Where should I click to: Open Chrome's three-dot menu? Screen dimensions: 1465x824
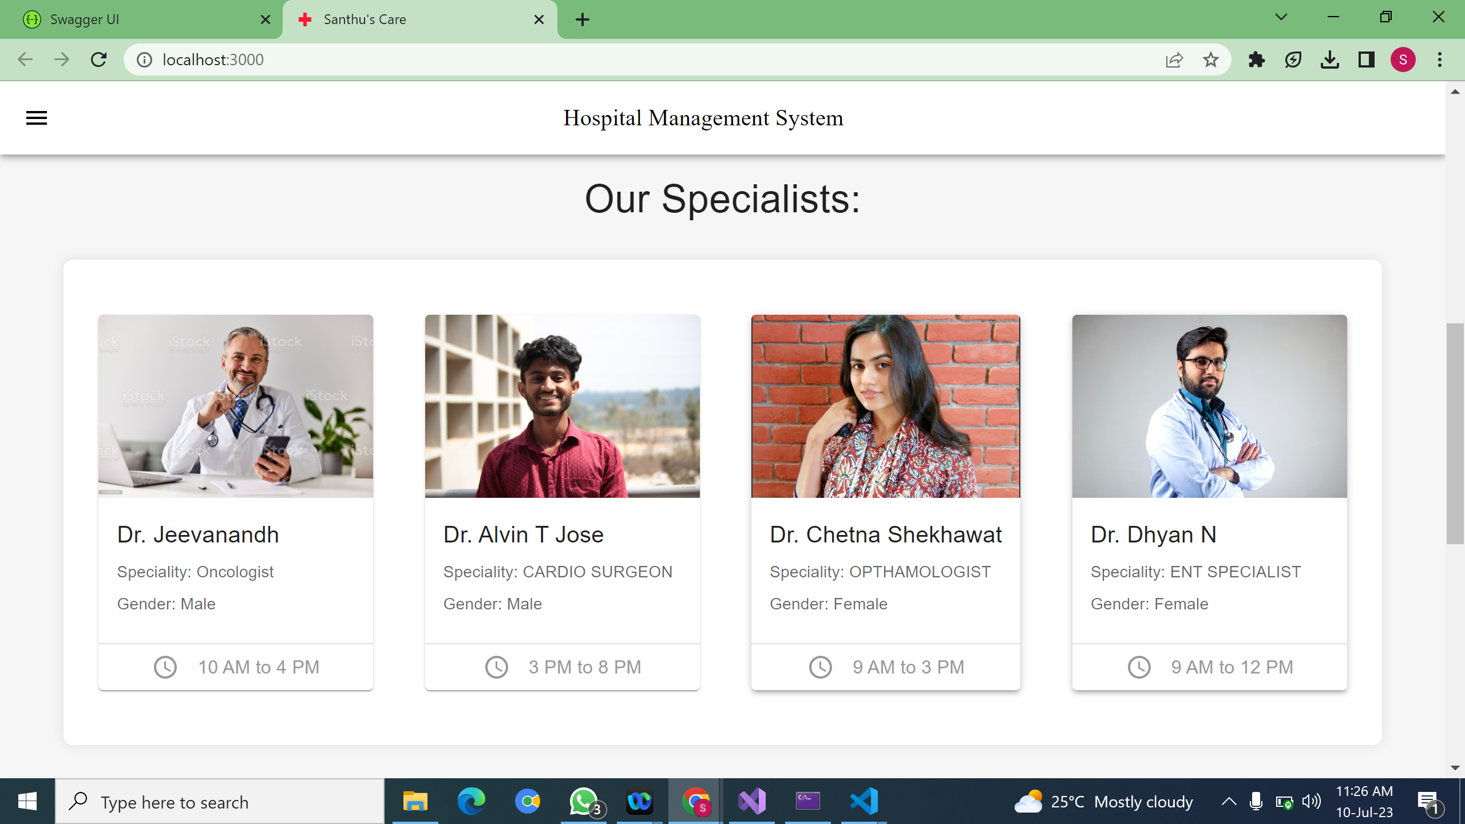click(x=1440, y=59)
